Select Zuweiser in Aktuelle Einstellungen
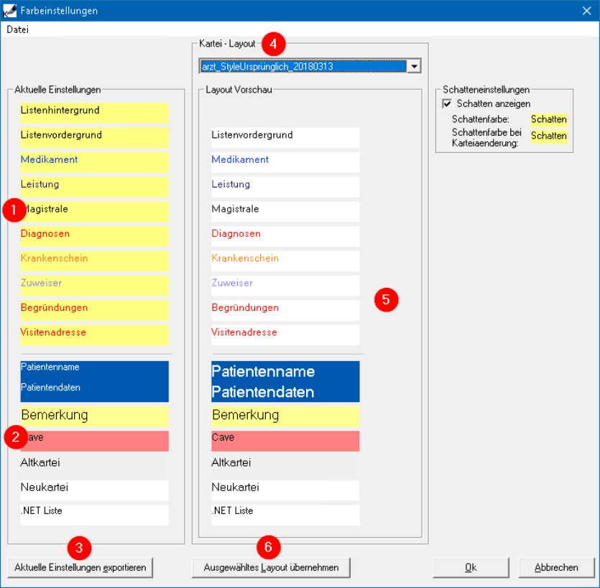This screenshot has width=600, height=588. (95, 286)
